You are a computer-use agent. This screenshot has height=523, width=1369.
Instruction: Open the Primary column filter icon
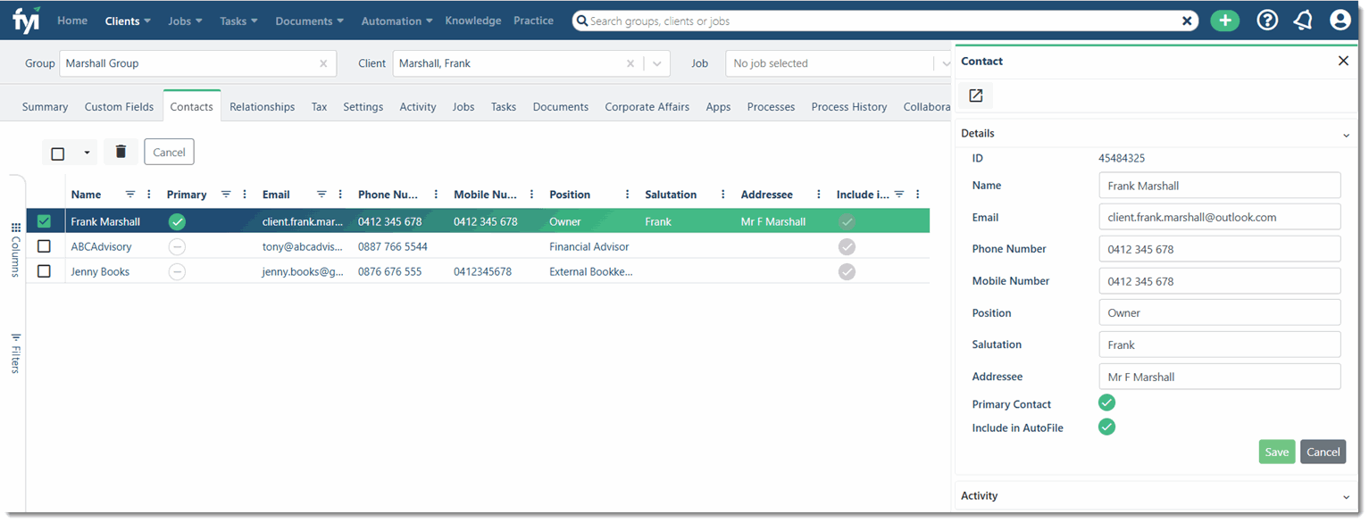(x=226, y=195)
